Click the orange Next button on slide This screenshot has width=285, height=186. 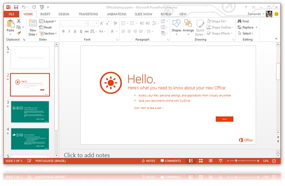224,119
